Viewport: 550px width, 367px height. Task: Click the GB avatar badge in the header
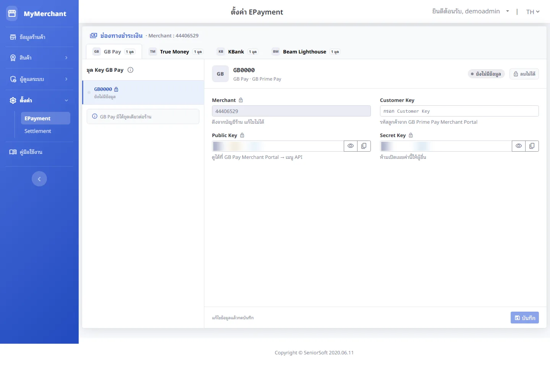pos(220,74)
